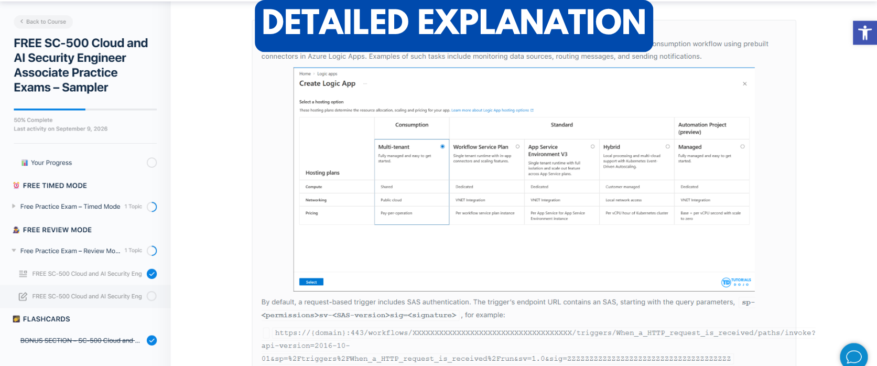Click the 50% course progress bar
This screenshot has height=366, width=877.
coord(85,109)
